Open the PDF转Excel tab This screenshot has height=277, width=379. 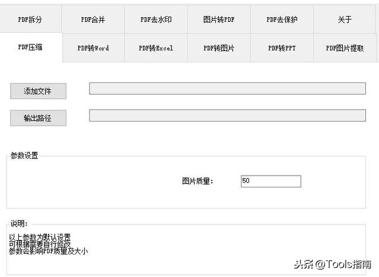pos(156,48)
